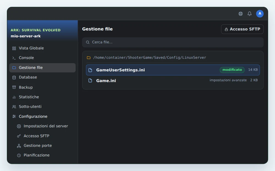Open Sotto-utenti management
Image resolution: width=275 pixels, height=171 pixels.
pos(42,106)
